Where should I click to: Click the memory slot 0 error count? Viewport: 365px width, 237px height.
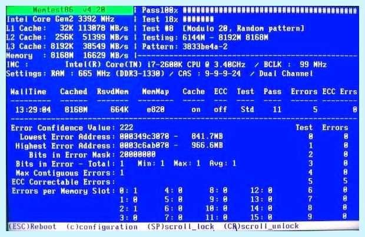[x=135, y=191]
